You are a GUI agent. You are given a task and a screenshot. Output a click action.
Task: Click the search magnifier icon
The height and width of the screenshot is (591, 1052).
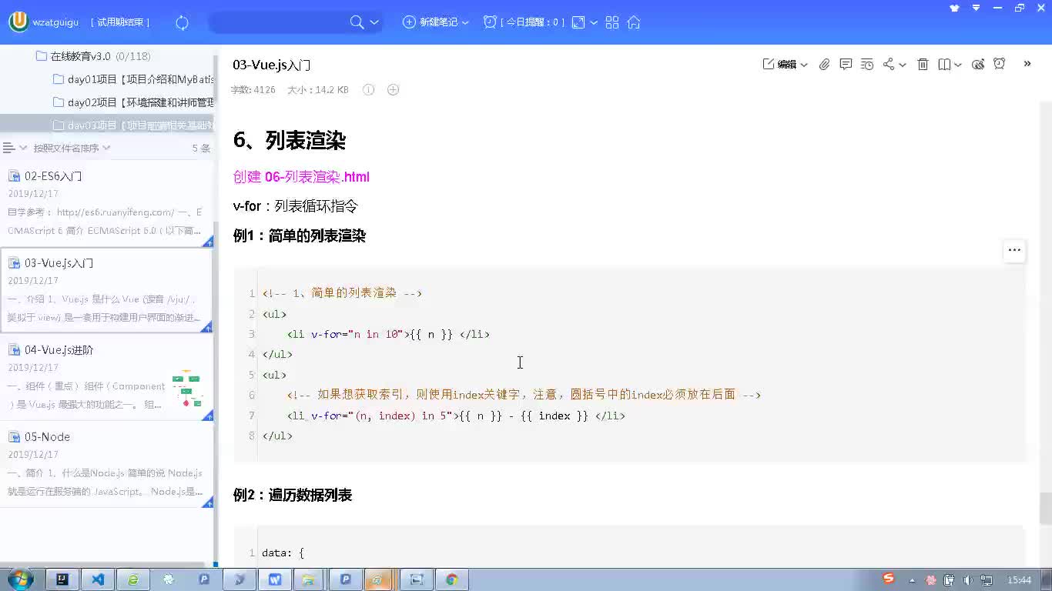click(x=357, y=22)
